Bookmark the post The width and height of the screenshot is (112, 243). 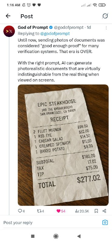click(96, 211)
